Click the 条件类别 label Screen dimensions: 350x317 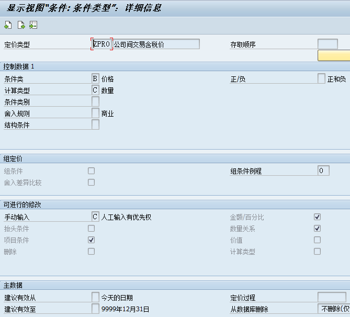tap(17, 102)
